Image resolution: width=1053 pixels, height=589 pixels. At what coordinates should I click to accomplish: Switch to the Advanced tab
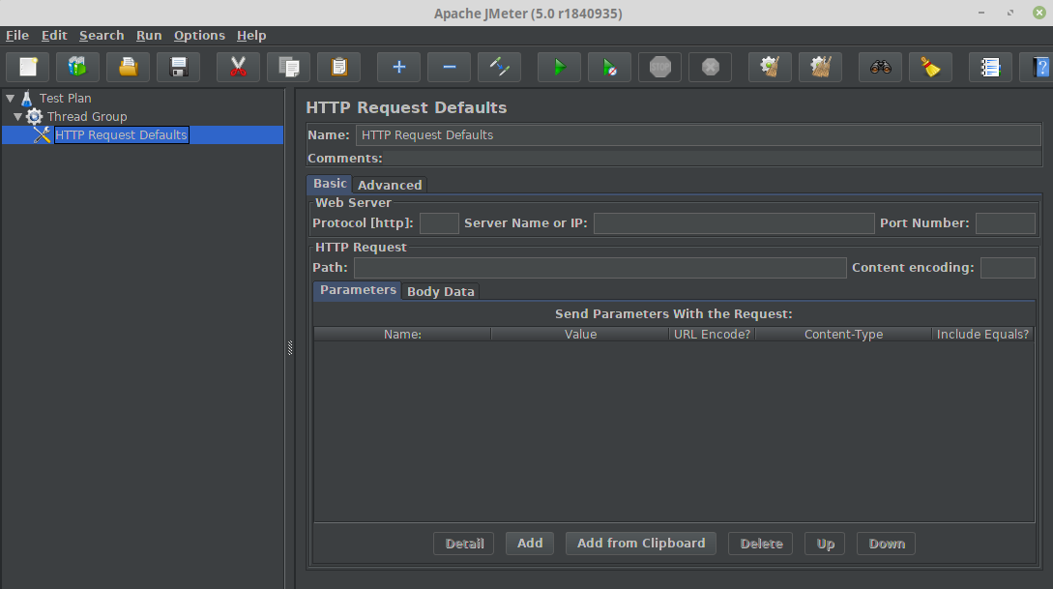point(390,185)
